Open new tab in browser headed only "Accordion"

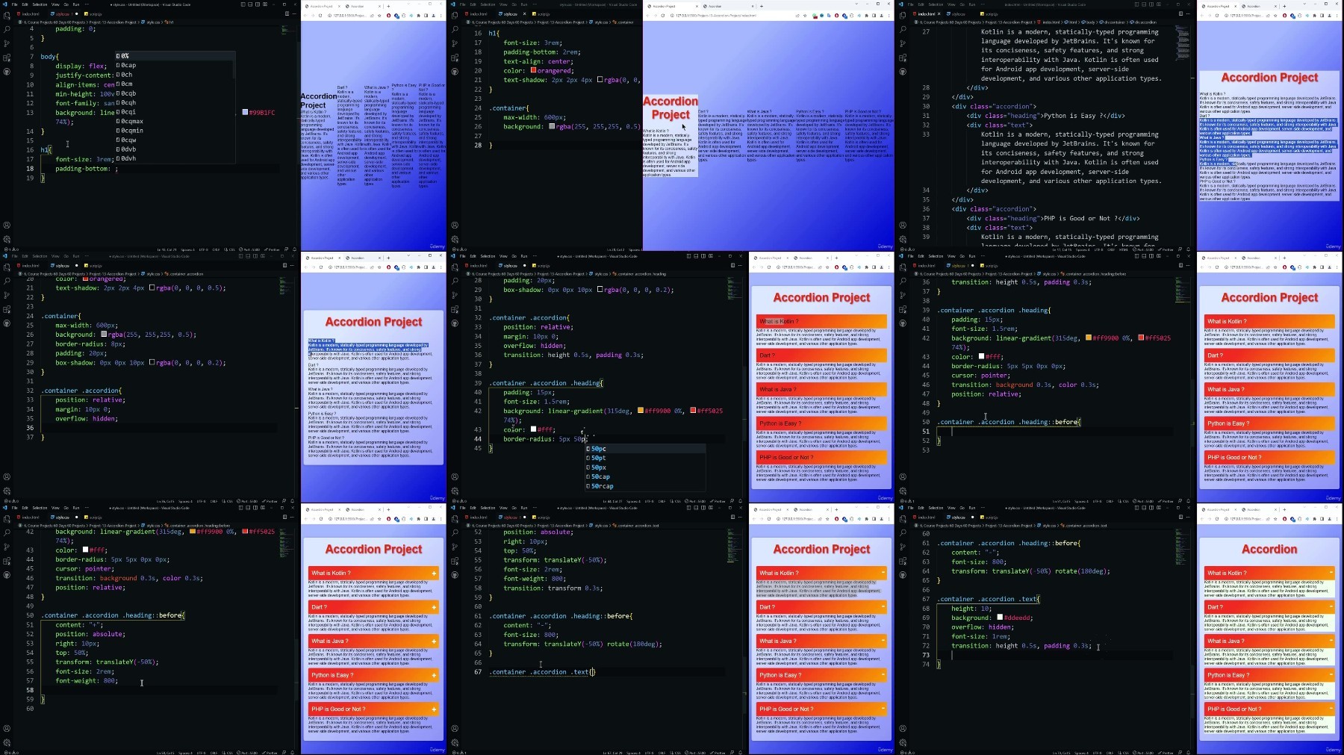pos(1284,509)
